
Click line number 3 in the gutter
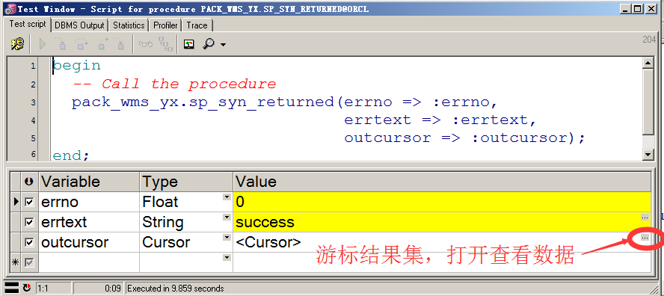point(33,103)
